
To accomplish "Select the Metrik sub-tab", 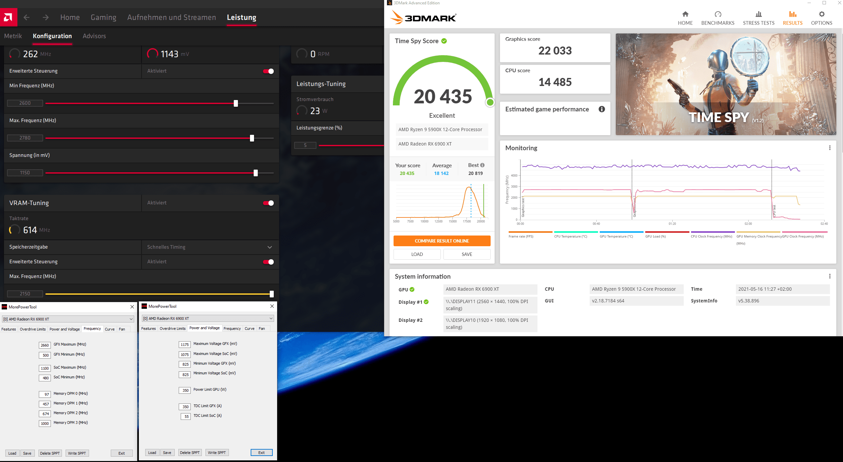I will pos(13,36).
